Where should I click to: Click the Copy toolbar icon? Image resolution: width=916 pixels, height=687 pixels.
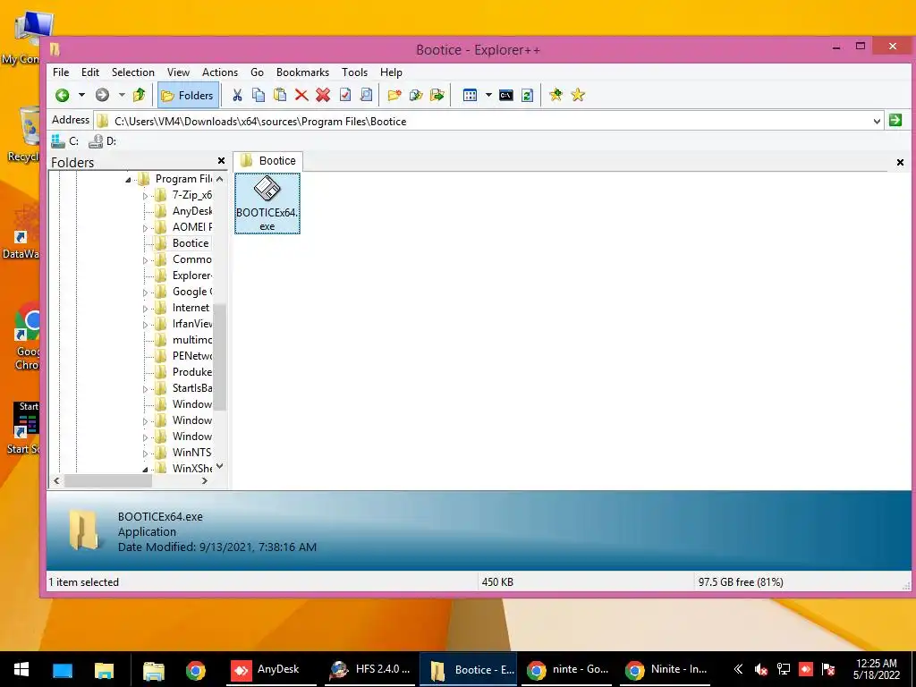point(259,95)
